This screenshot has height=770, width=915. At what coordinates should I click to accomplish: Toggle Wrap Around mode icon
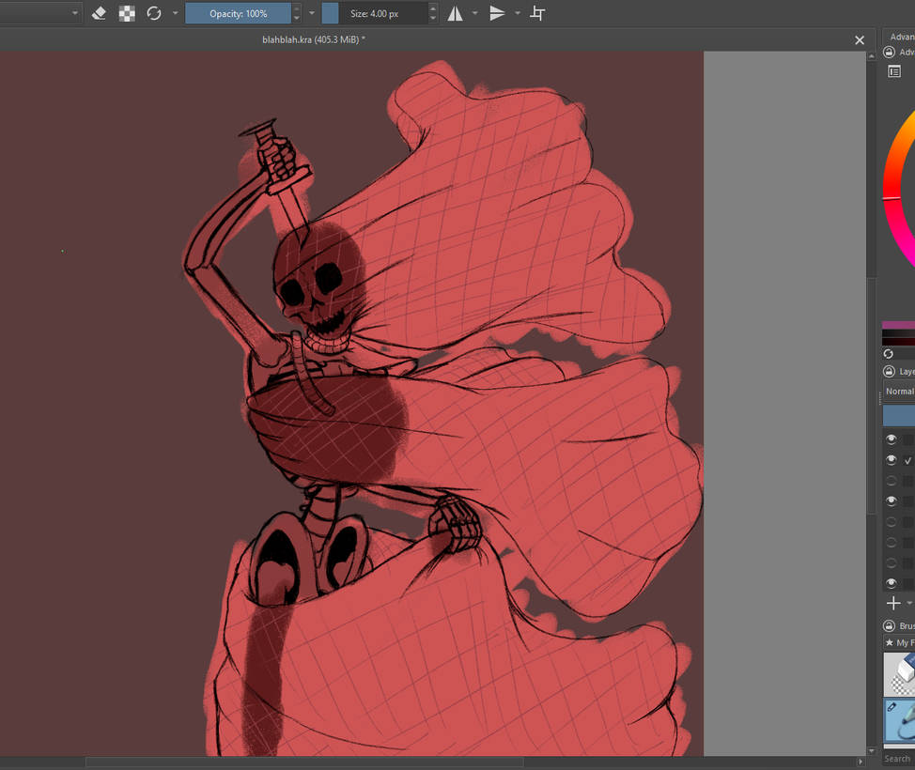[537, 13]
